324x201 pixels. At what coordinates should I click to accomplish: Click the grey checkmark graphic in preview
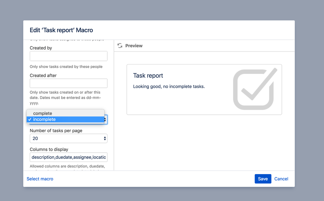pos(255,89)
